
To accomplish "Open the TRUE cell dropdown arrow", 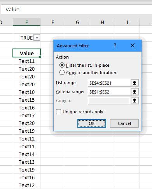I will [37, 38].
